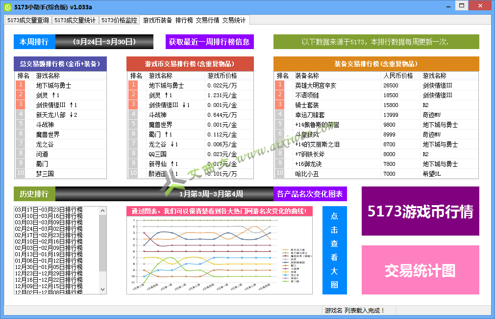Open the 交易统计图 panel
The height and width of the screenshot is (319, 495).
point(421,270)
